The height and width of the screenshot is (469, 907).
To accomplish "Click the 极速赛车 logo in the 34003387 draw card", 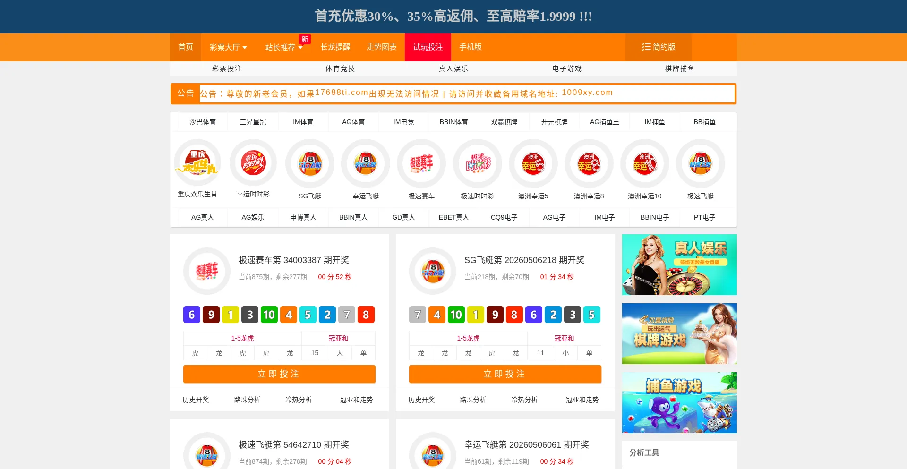I will pyautogui.click(x=207, y=271).
